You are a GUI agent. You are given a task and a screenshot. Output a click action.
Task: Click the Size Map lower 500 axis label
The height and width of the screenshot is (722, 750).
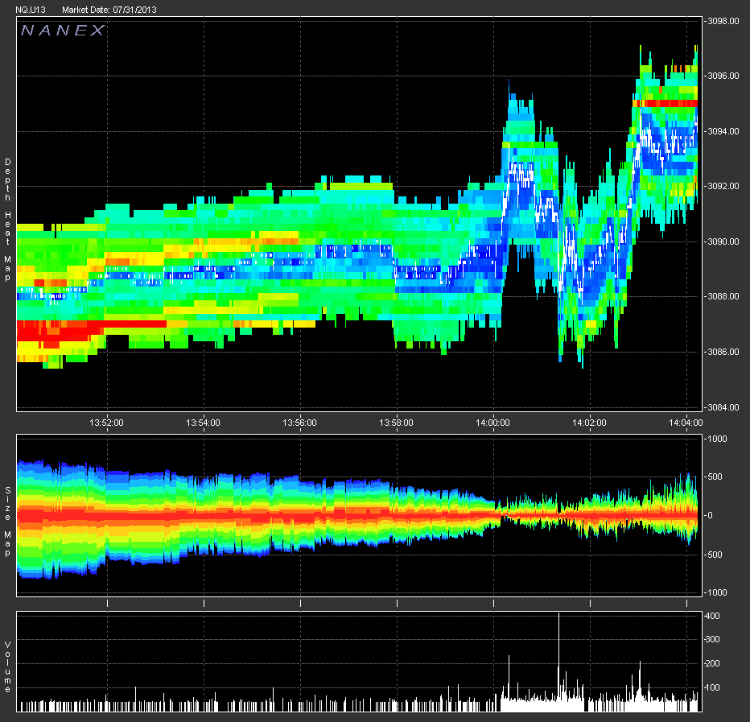coord(715,555)
